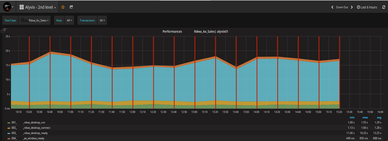The image size is (388, 141).
Task: Click the 1.60 s max value
Action: point(364,128)
